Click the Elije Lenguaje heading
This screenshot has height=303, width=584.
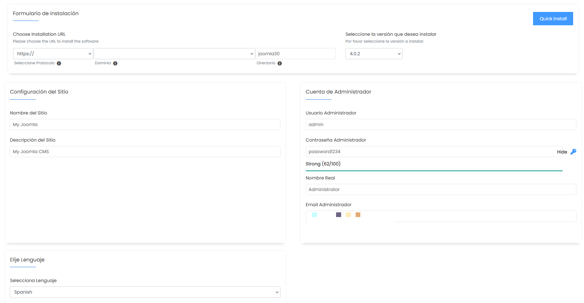tap(27, 260)
